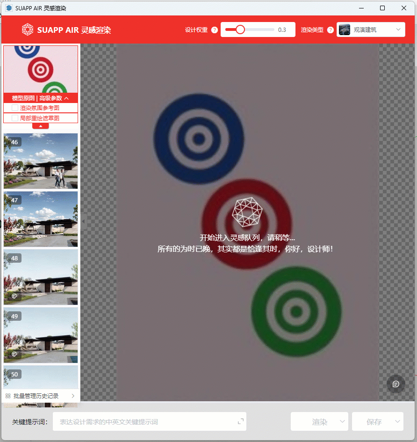Enable the 局部重绘遮罩图 checkbox
417x442 pixels.
click(x=15, y=118)
